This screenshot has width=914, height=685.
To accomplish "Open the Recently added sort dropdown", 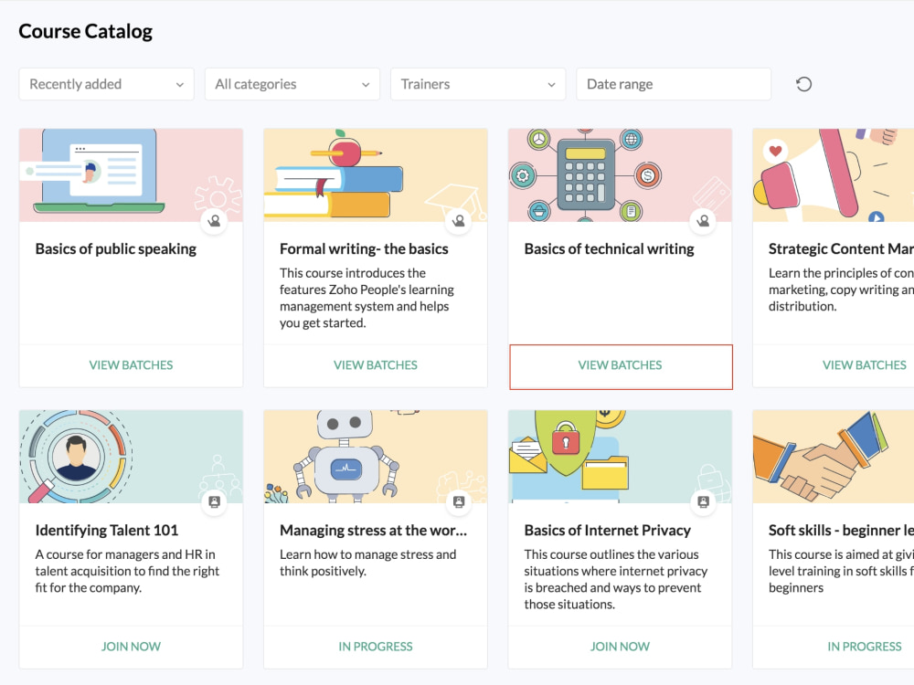I will point(106,84).
